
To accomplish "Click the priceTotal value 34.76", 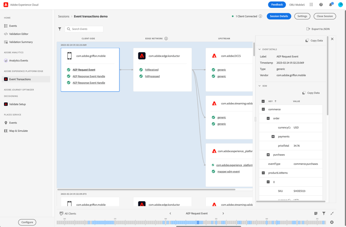I will (297, 146).
